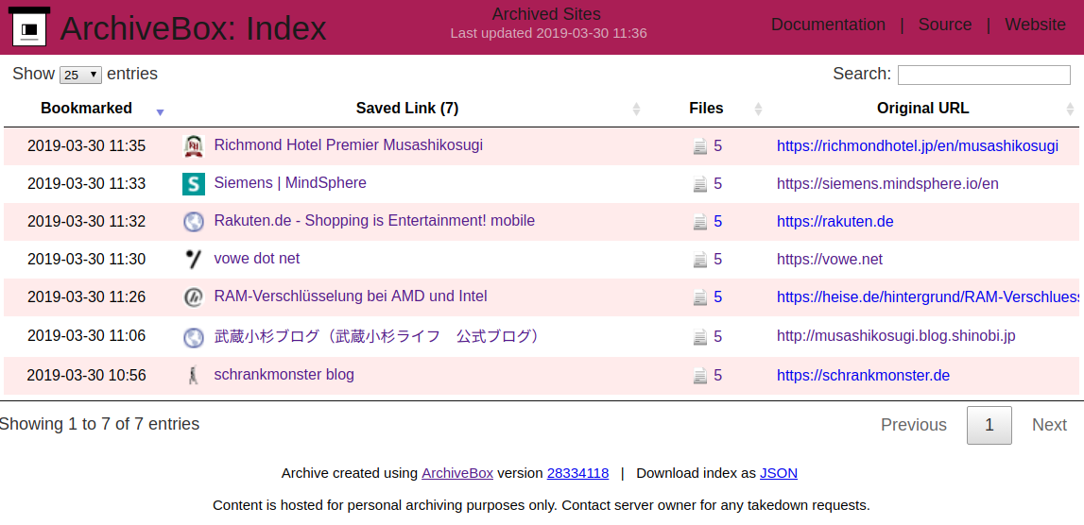Open Source link in header
1084x525 pixels.
[945, 25]
